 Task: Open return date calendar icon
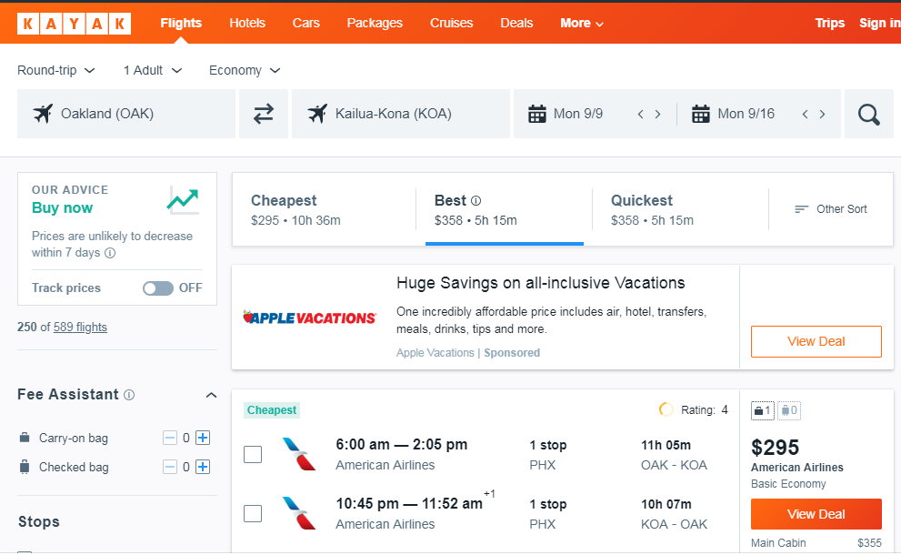click(701, 114)
